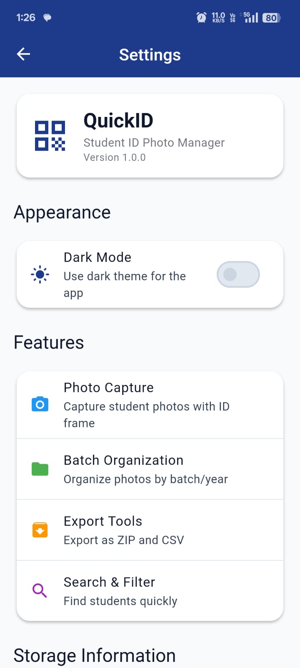Tap the purple search magnifier icon
Image resolution: width=300 pixels, height=668 pixels.
(40, 590)
